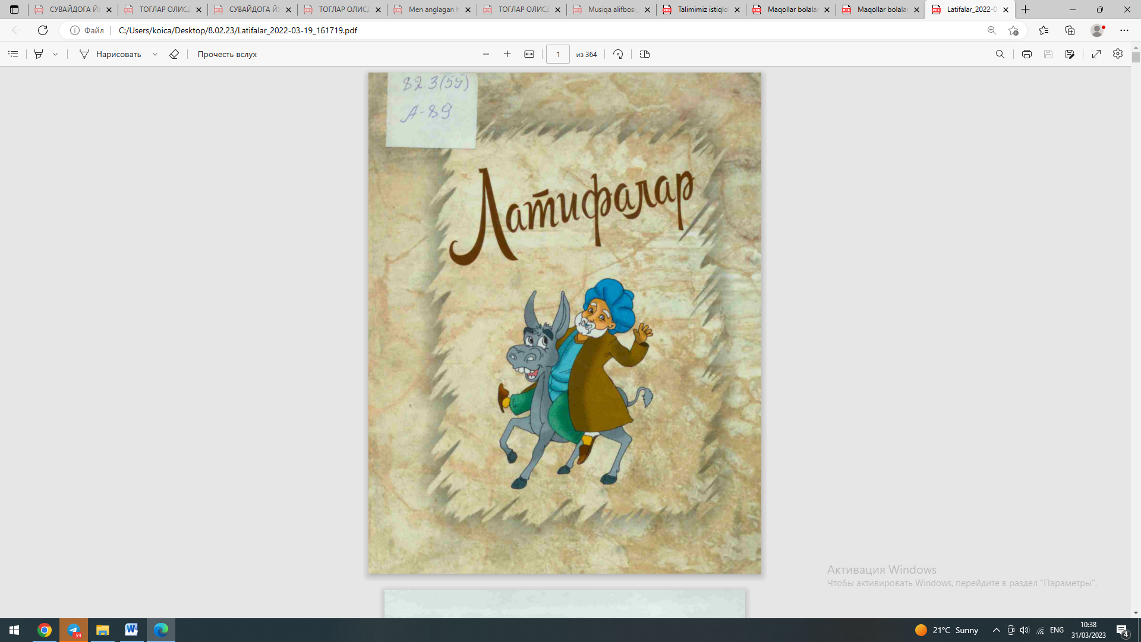Image resolution: width=1141 pixels, height=642 pixels.
Task: Open the browser settings and more menu
Action: (1124, 30)
